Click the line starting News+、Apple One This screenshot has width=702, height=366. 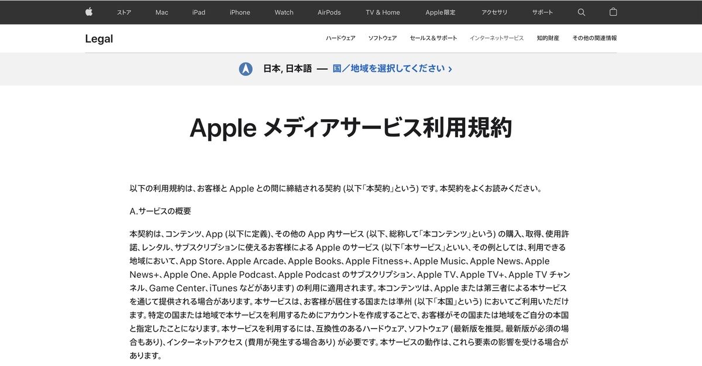pos(350,274)
